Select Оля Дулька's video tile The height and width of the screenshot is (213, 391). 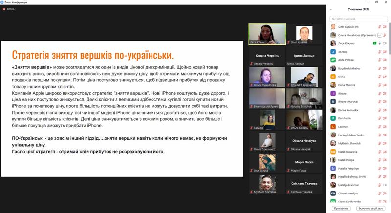pyautogui.click(x=267, y=162)
